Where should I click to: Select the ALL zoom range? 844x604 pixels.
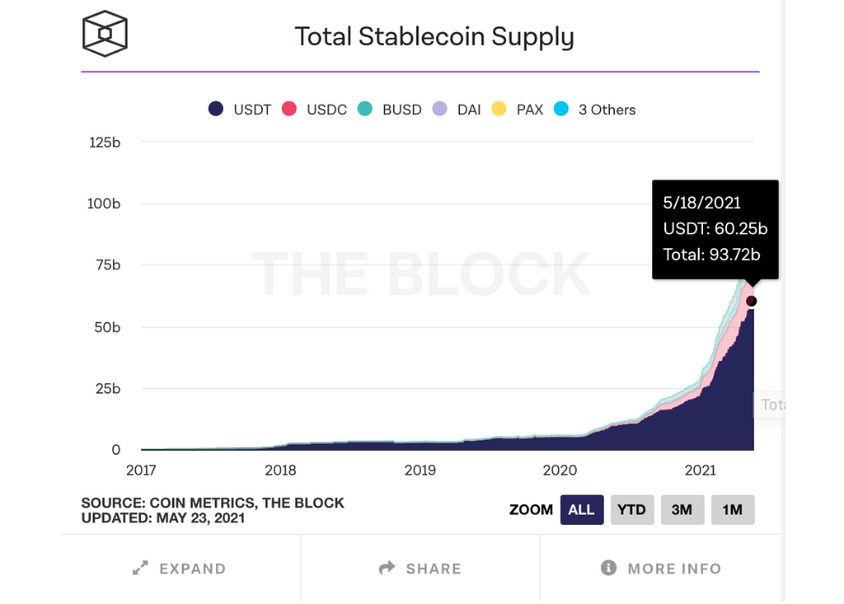pyautogui.click(x=581, y=509)
